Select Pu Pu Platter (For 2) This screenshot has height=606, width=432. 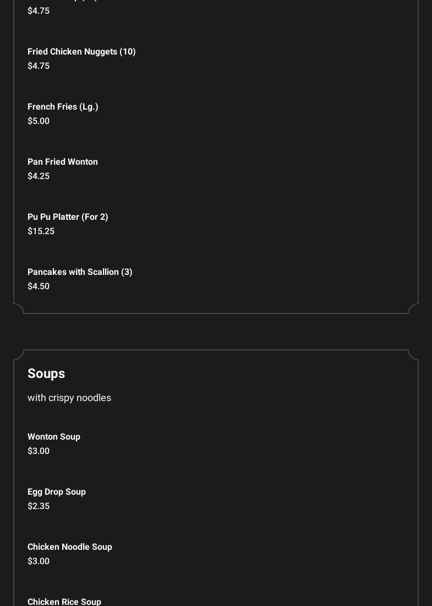coord(68,217)
